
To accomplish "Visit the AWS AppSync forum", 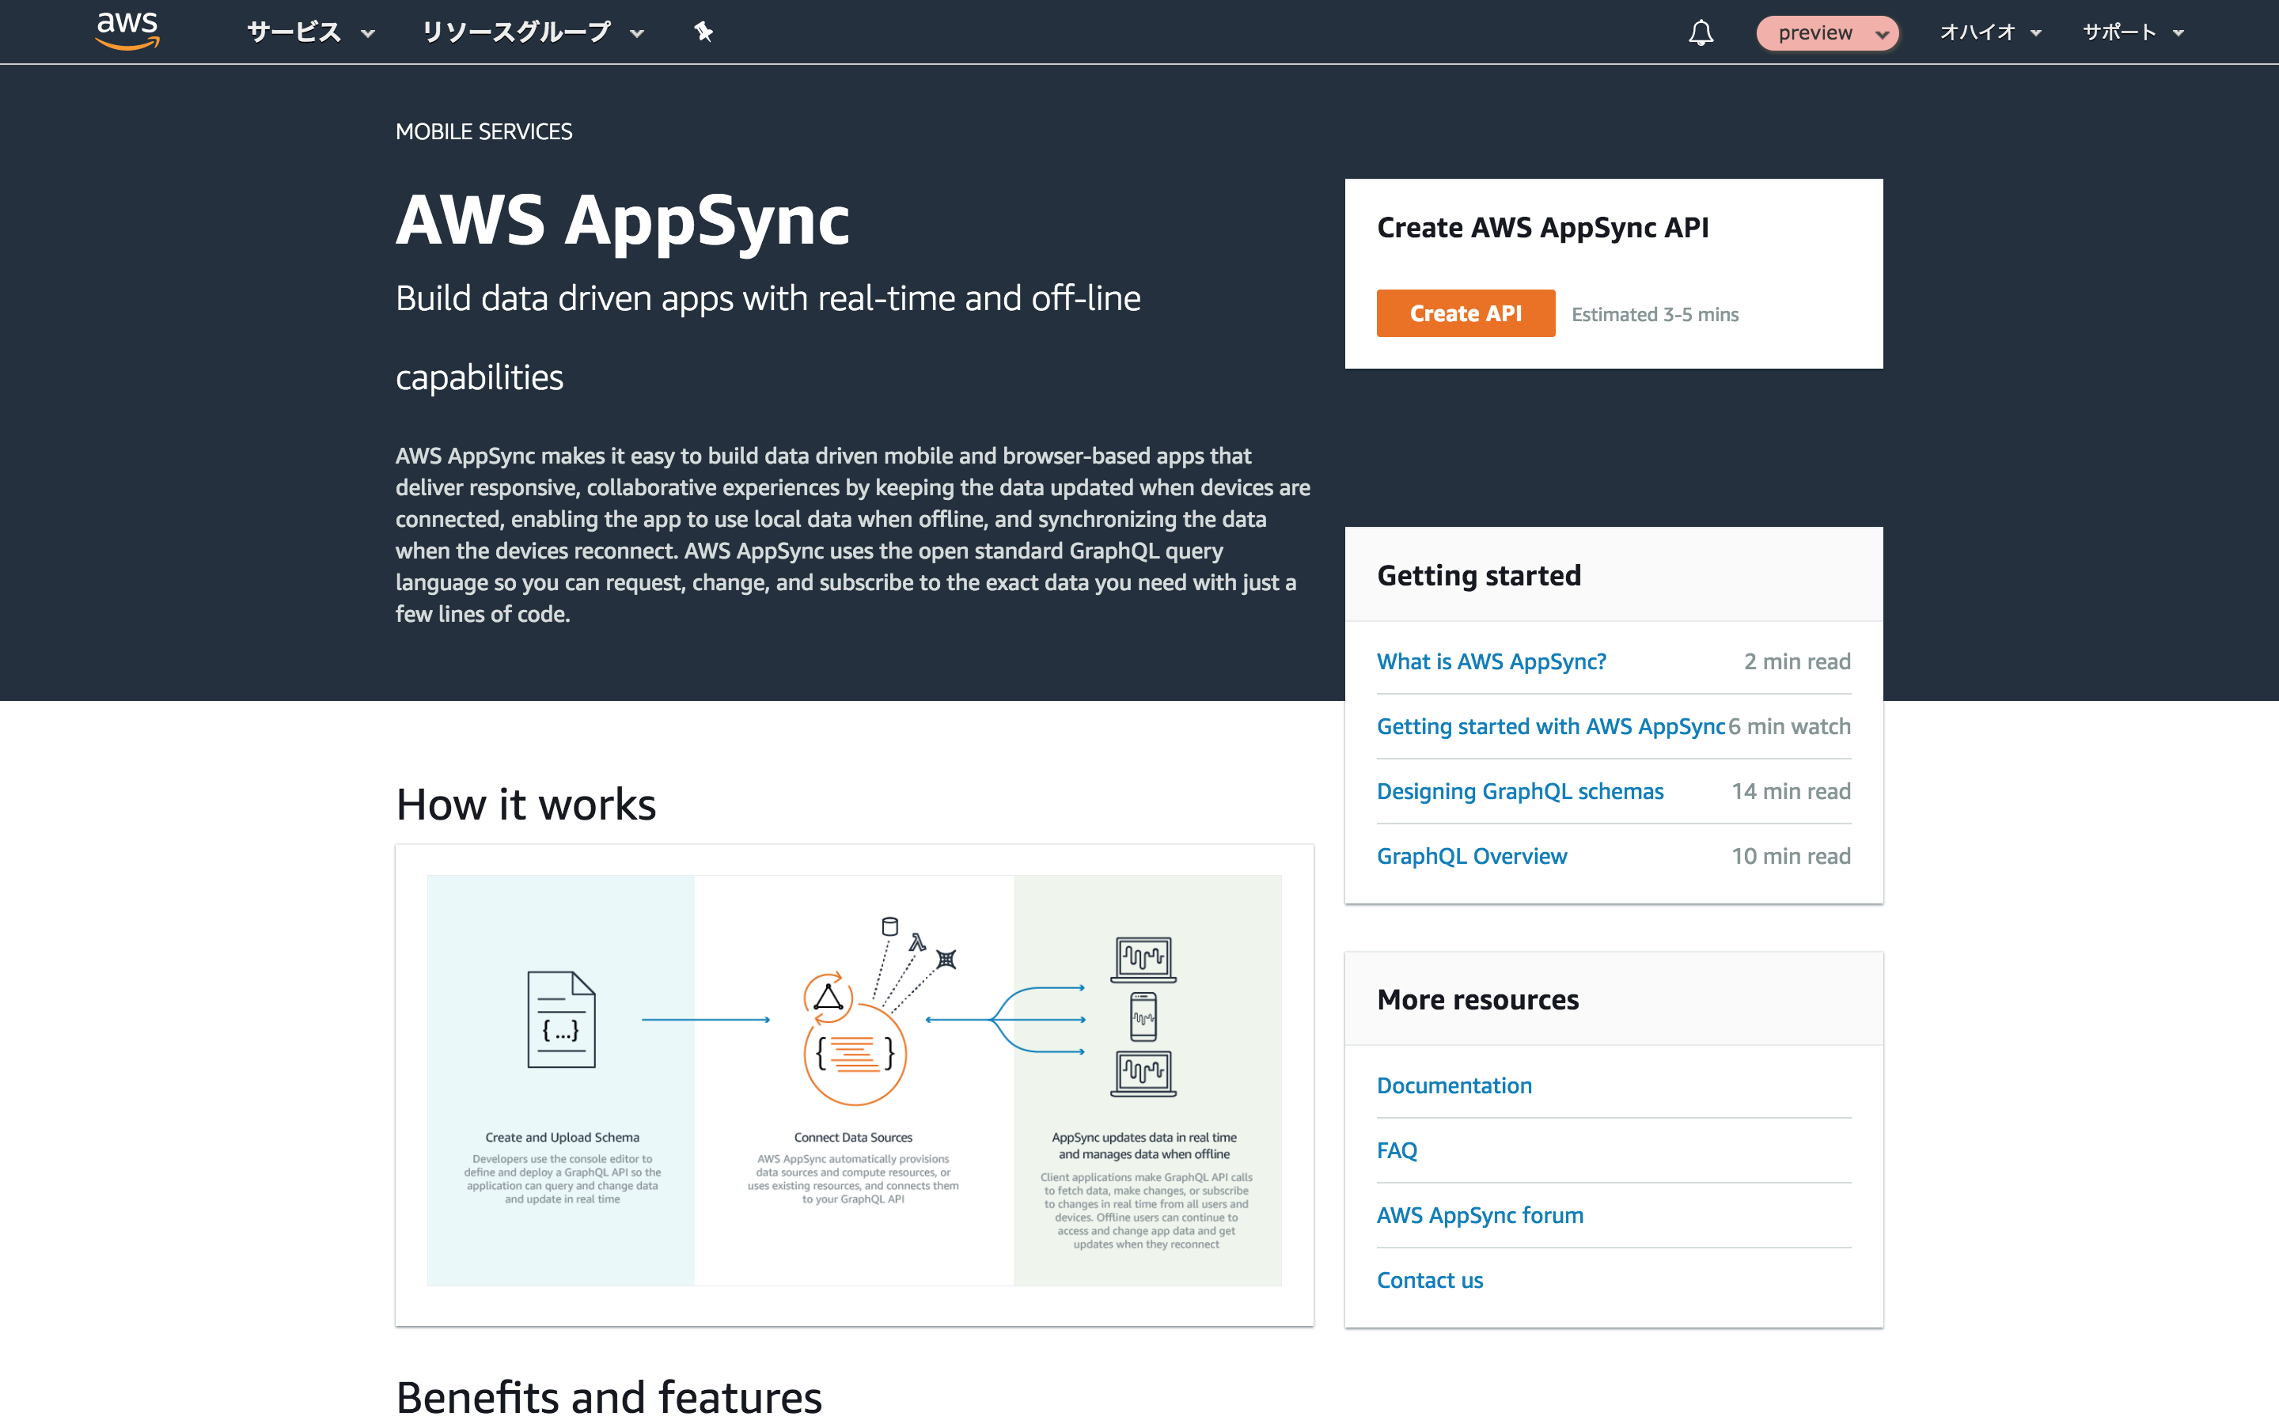I will (1480, 1215).
